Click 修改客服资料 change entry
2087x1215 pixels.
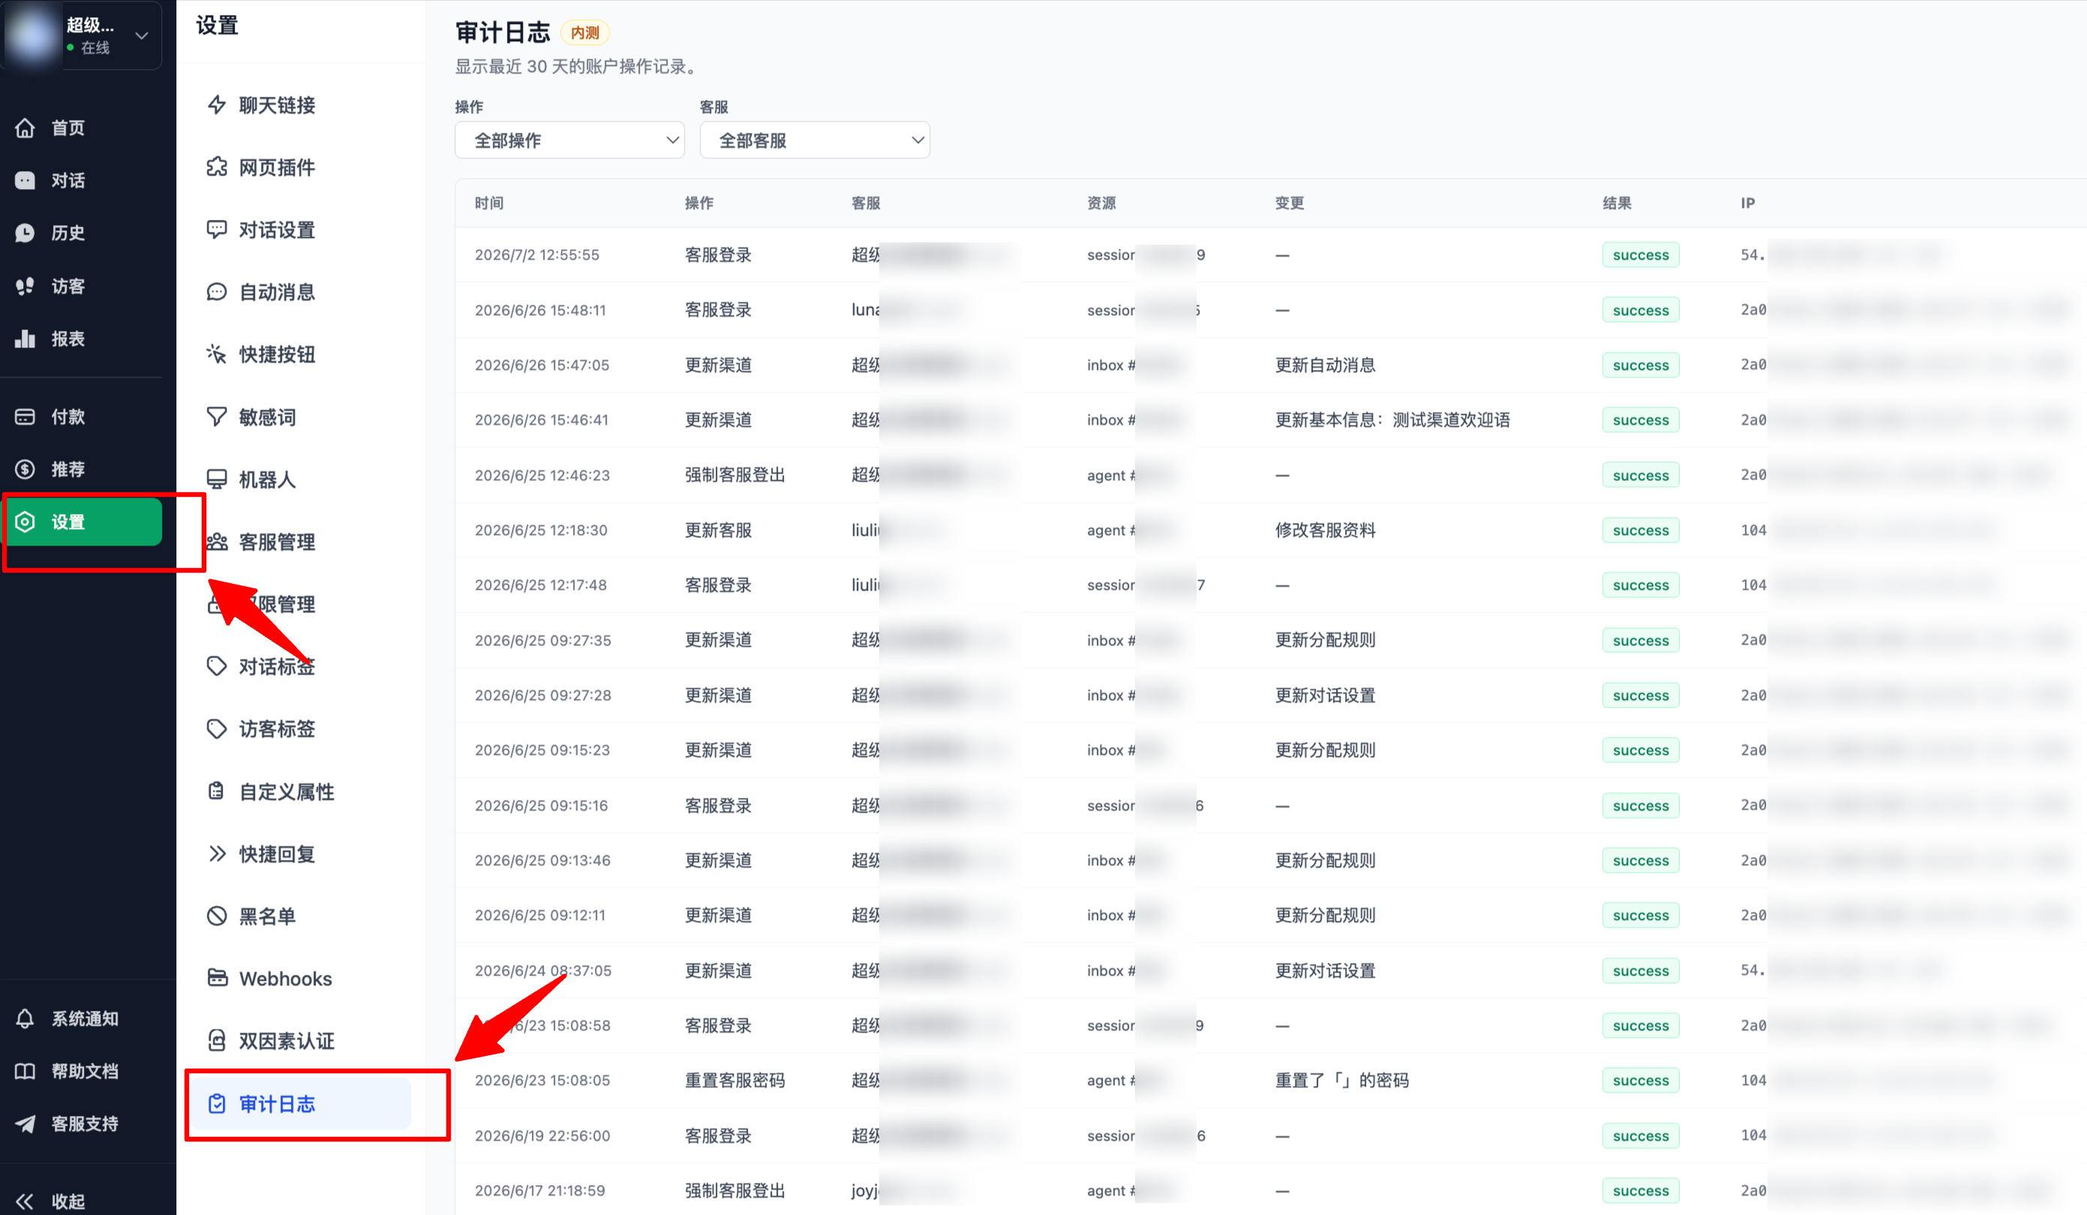pos(1325,530)
